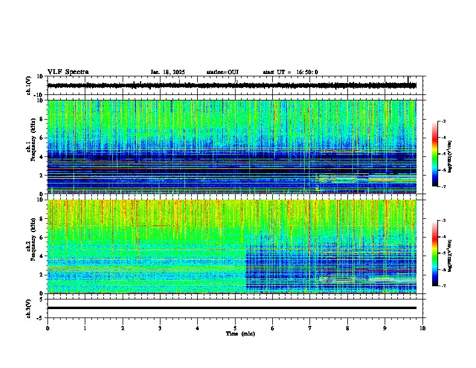Click the "5" tick on the ch.3(V) axis
The width and height of the screenshot is (476, 368).
[x=42, y=299]
